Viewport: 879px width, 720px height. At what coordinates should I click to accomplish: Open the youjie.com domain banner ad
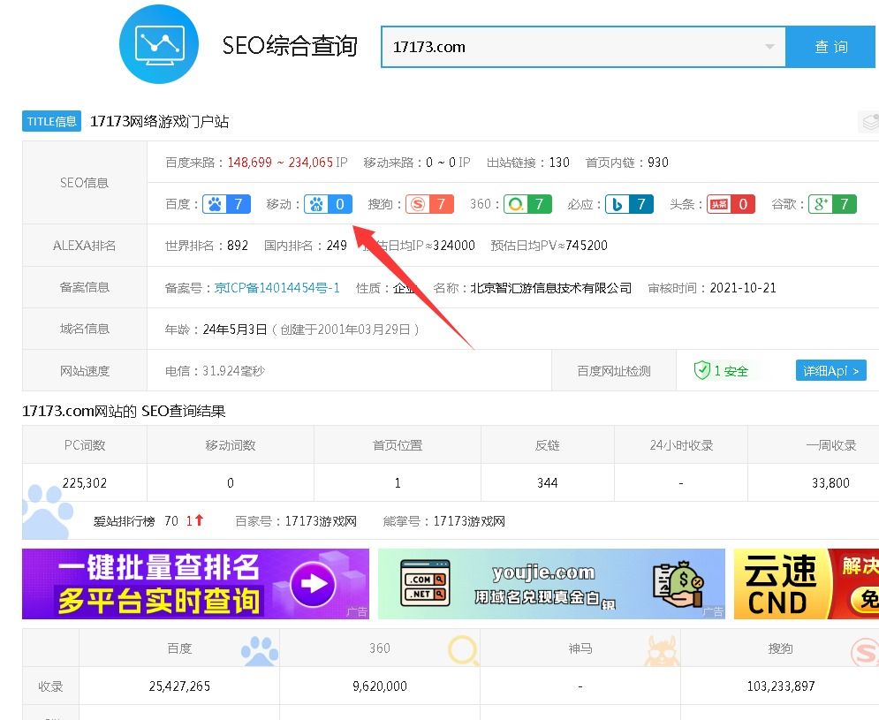coord(550,584)
